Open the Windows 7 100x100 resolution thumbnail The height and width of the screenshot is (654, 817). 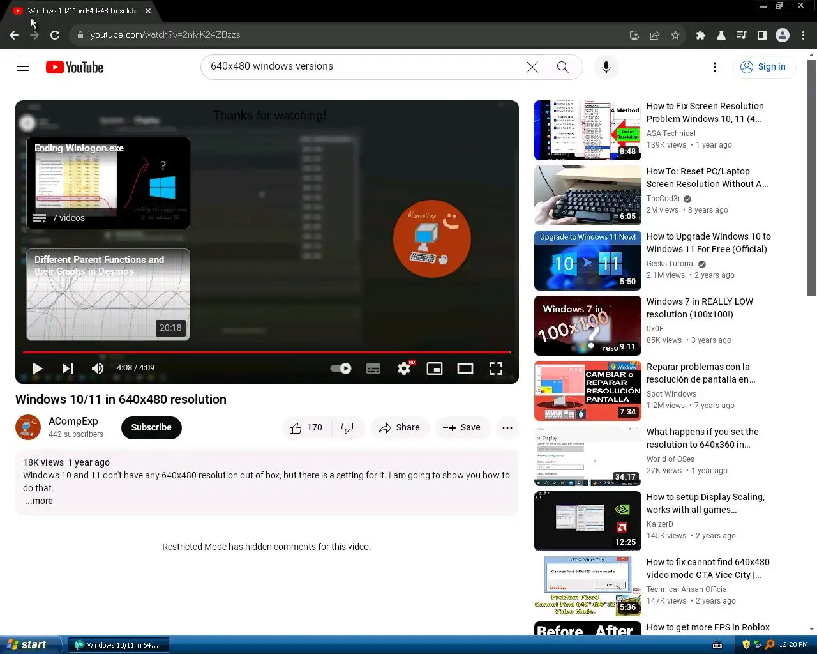(588, 326)
